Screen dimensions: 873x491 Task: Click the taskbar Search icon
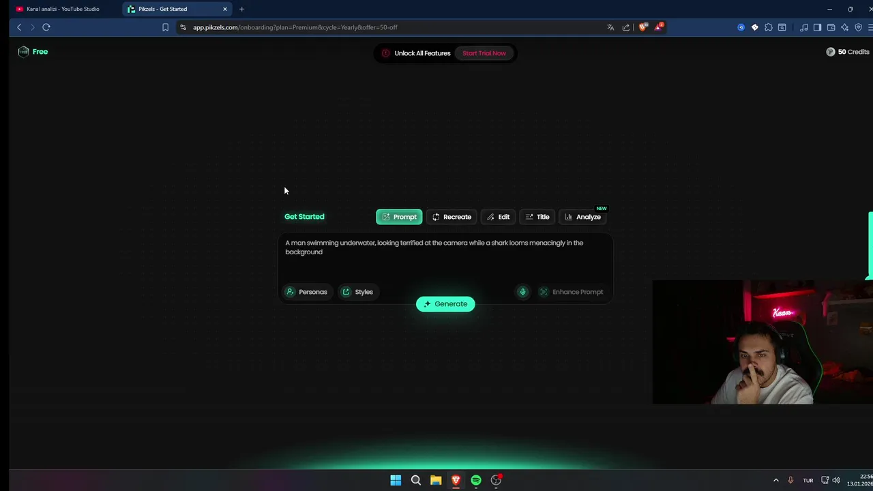point(415,480)
